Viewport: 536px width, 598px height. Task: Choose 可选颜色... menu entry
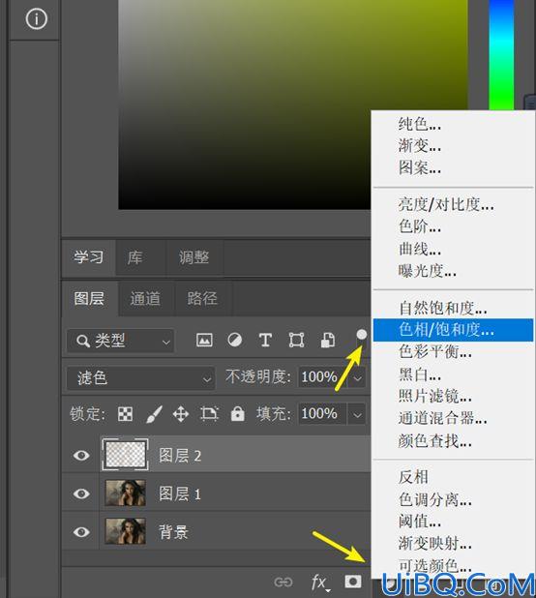(x=453, y=565)
